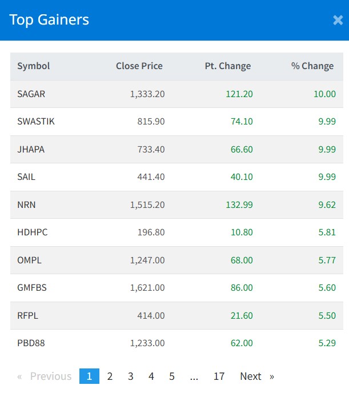This screenshot has width=349, height=397.
Task: Select NRN symbol row
Action: pos(26,204)
